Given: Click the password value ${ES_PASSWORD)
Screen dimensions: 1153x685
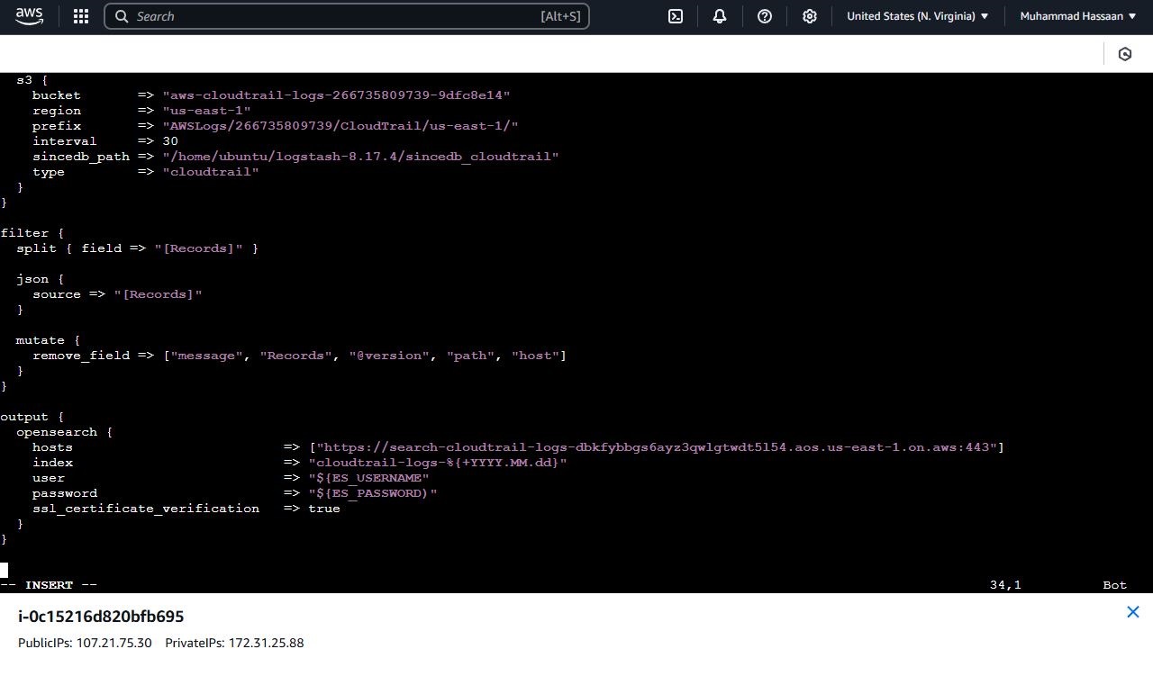Looking at the screenshot, I should coord(373,493).
